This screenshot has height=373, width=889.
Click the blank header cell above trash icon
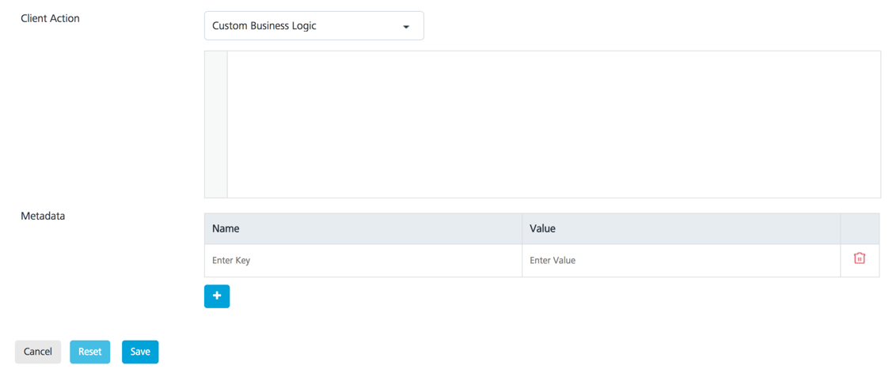(859, 228)
